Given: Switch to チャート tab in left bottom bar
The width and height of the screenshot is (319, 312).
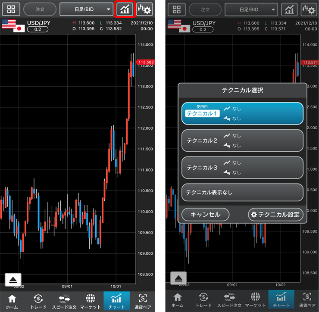Looking at the screenshot, I should click(x=116, y=301).
